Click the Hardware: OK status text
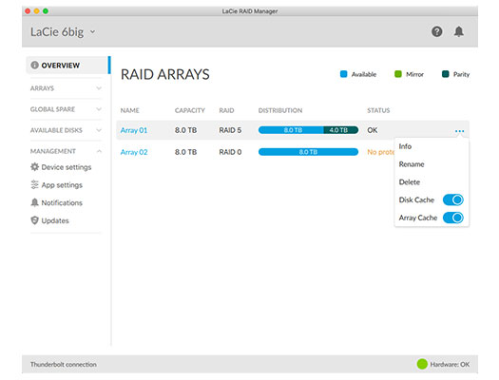This screenshot has width=499, height=380. [450, 365]
